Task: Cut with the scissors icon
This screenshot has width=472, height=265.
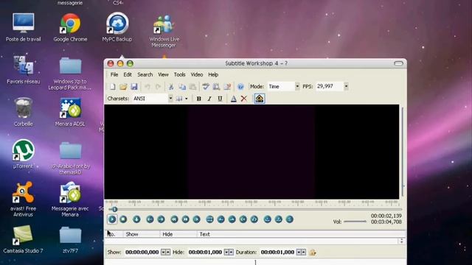Action: [170, 87]
